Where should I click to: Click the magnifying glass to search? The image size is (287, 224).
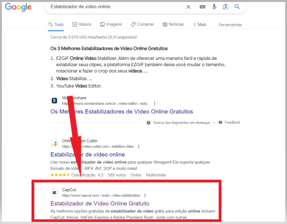click(237, 6)
